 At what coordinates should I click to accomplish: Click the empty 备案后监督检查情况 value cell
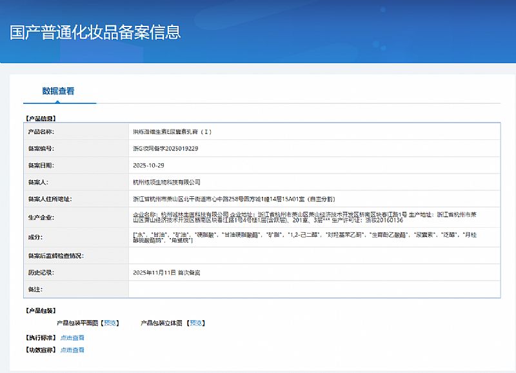(313, 256)
